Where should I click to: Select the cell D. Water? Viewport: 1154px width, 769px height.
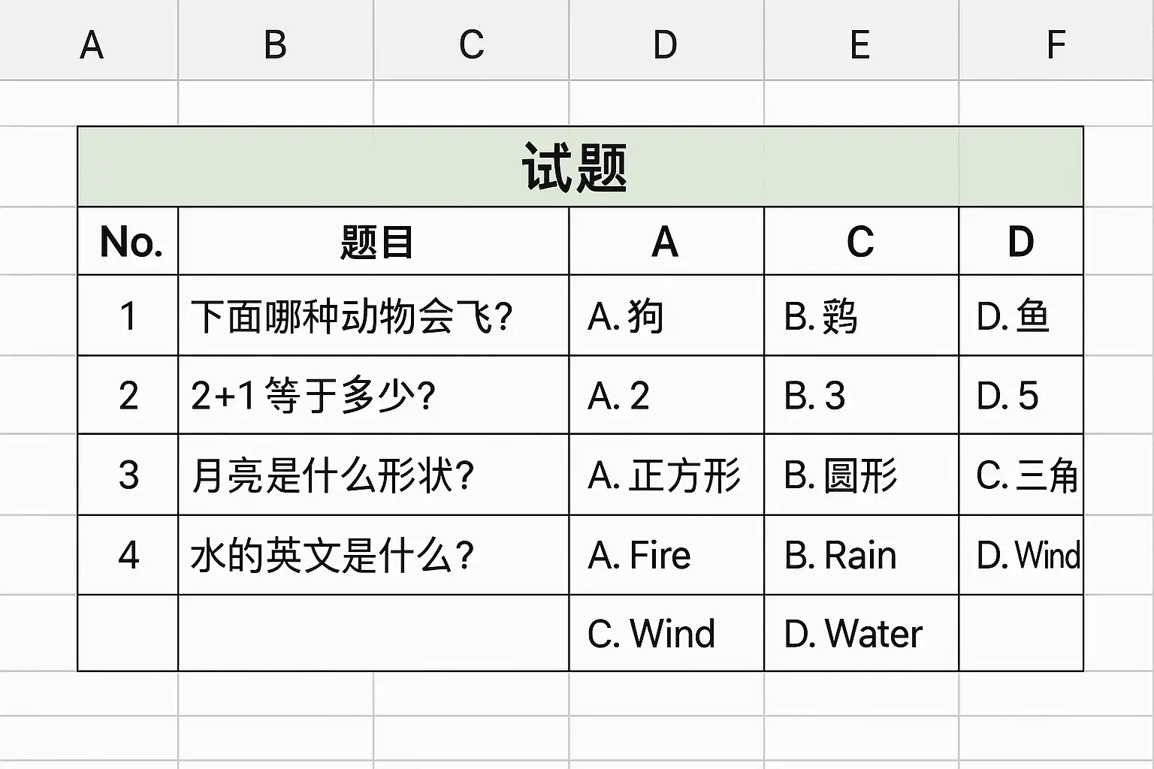(861, 633)
